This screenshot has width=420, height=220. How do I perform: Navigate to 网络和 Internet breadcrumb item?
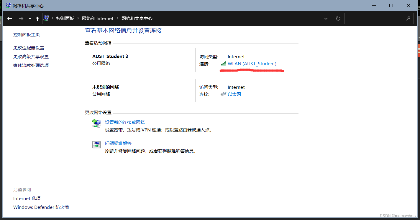point(98,18)
